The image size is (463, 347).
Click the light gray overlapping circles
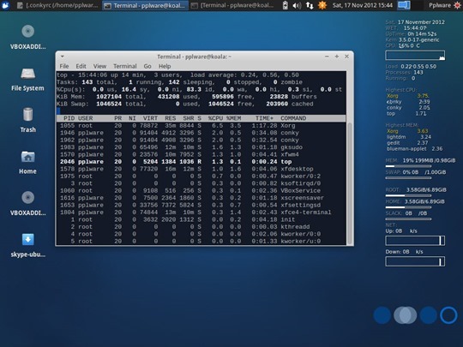[x=405, y=314]
